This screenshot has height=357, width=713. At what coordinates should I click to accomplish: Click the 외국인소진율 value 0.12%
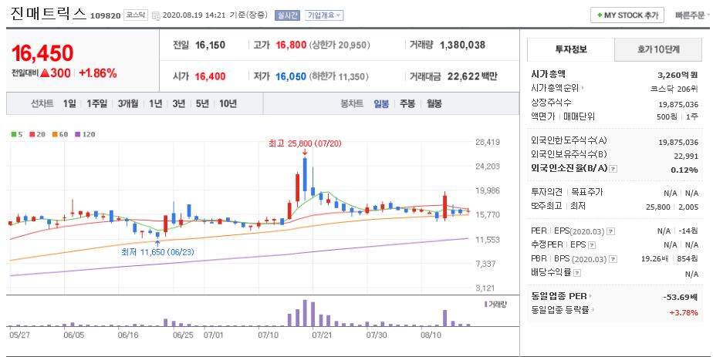[x=684, y=170]
